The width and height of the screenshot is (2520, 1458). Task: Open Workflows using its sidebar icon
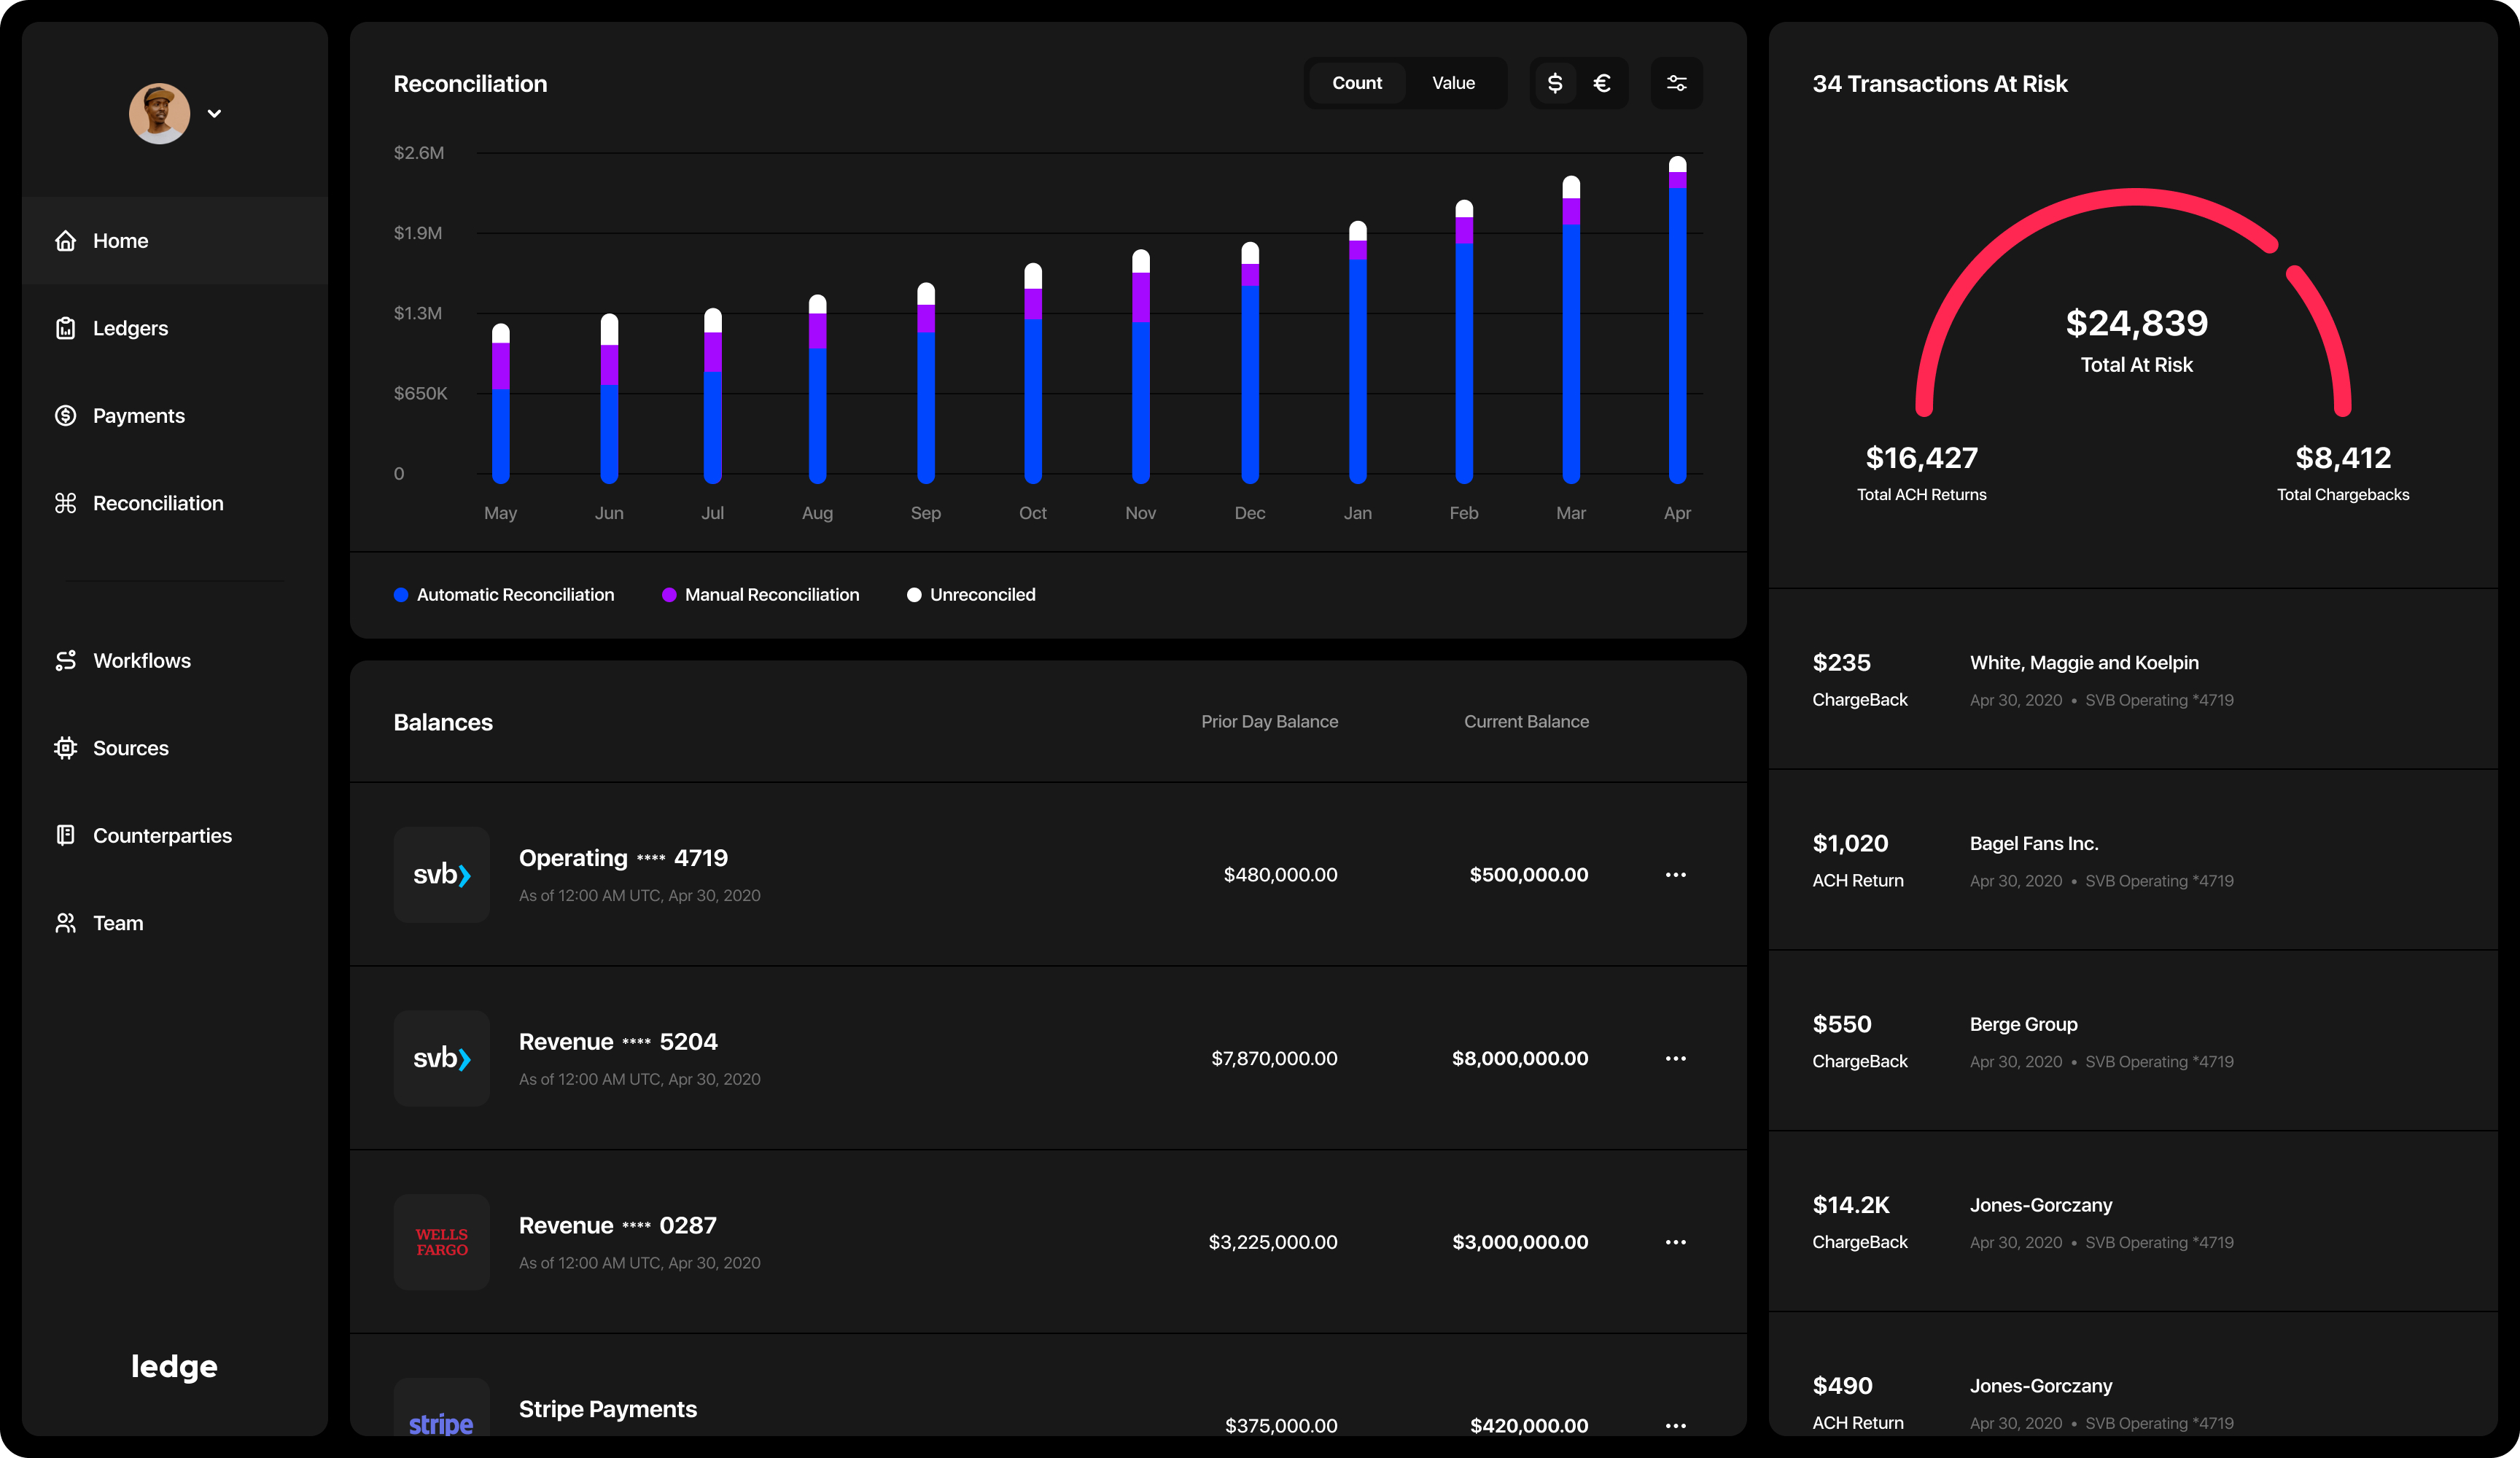pyautogui.click(x=66, y=661)
